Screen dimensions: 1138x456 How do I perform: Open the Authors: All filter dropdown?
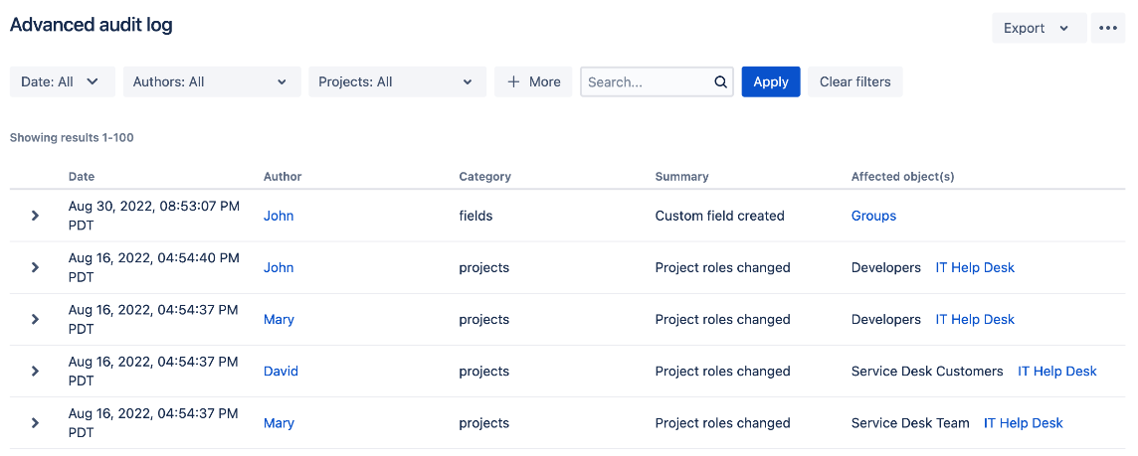212,81
